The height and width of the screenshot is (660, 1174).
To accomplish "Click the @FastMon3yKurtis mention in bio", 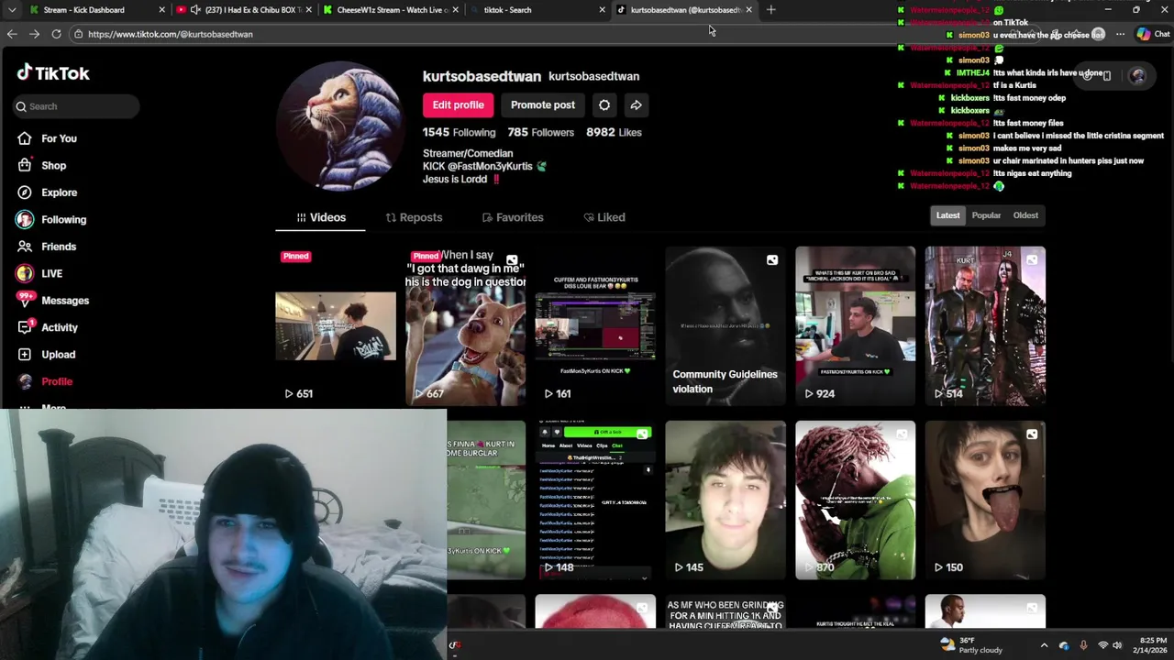I will 490,167.
